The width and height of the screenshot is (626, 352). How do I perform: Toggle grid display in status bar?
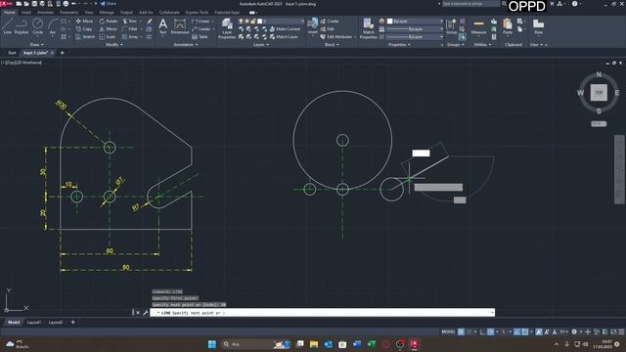click(461, 332)
